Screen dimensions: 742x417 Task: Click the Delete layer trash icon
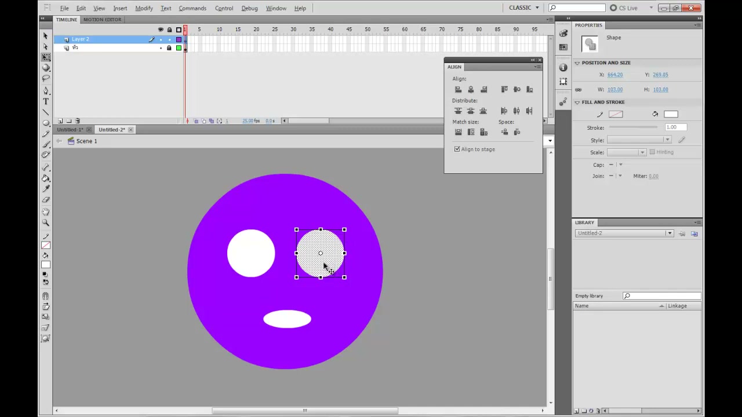78,121
